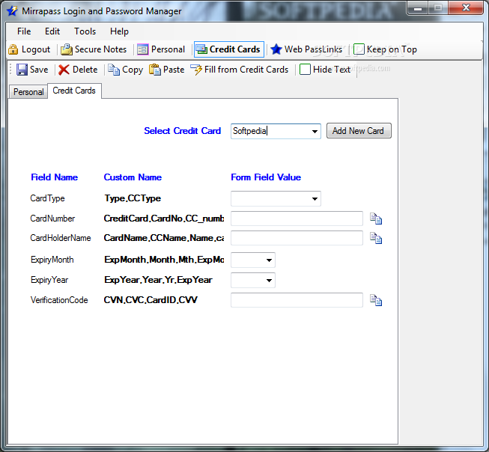Click the CardName,CCName custom name text

tap(164, 238)
